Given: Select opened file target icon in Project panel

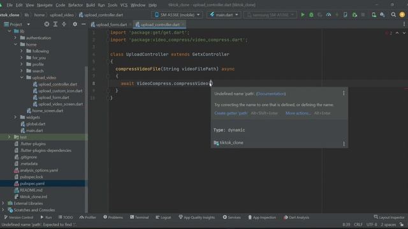Looking at the screenshot, I should [47, 24].
